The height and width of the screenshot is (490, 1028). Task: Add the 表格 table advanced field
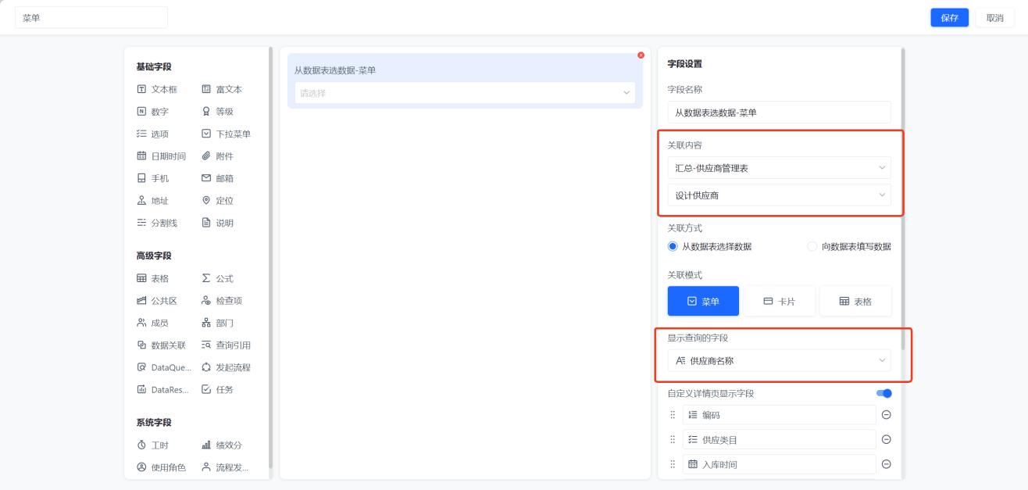(152, 278)
